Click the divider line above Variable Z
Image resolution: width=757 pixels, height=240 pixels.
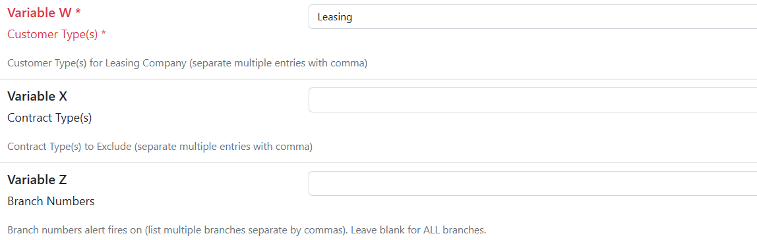point(378,162)
